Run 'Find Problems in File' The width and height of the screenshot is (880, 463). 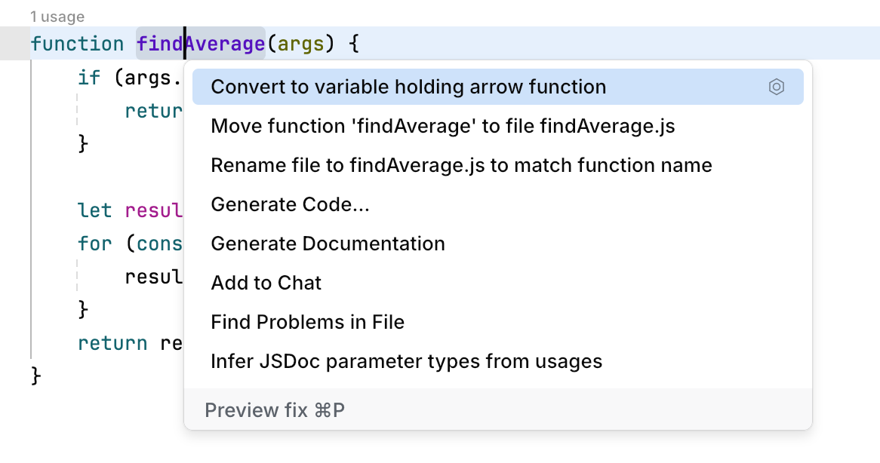(x=308, y=321)
